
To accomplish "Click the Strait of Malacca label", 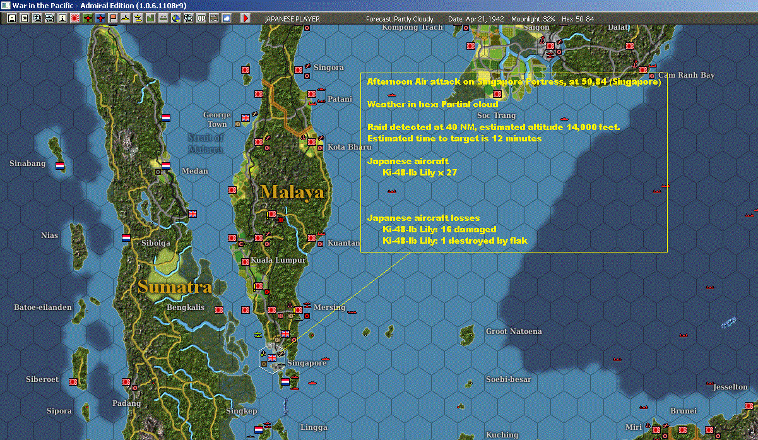I will click(206, 143).
